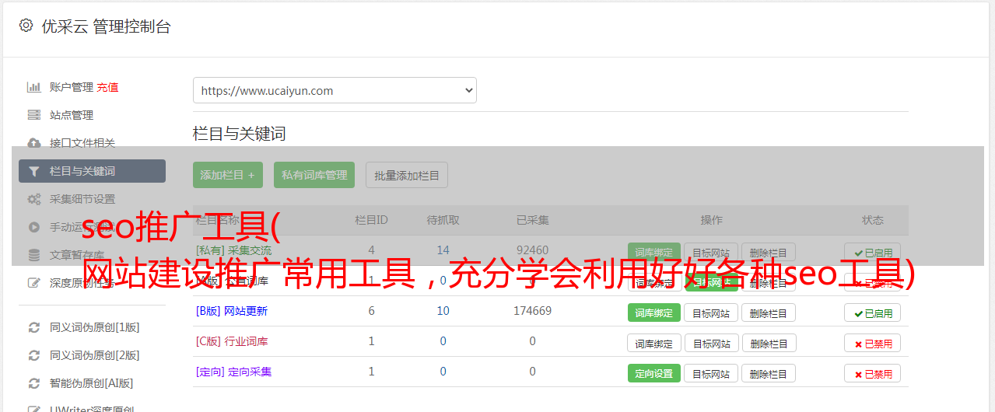Click the 栏目与关键词 page heading
Viewport: 995px width, 412px height.
240,134
